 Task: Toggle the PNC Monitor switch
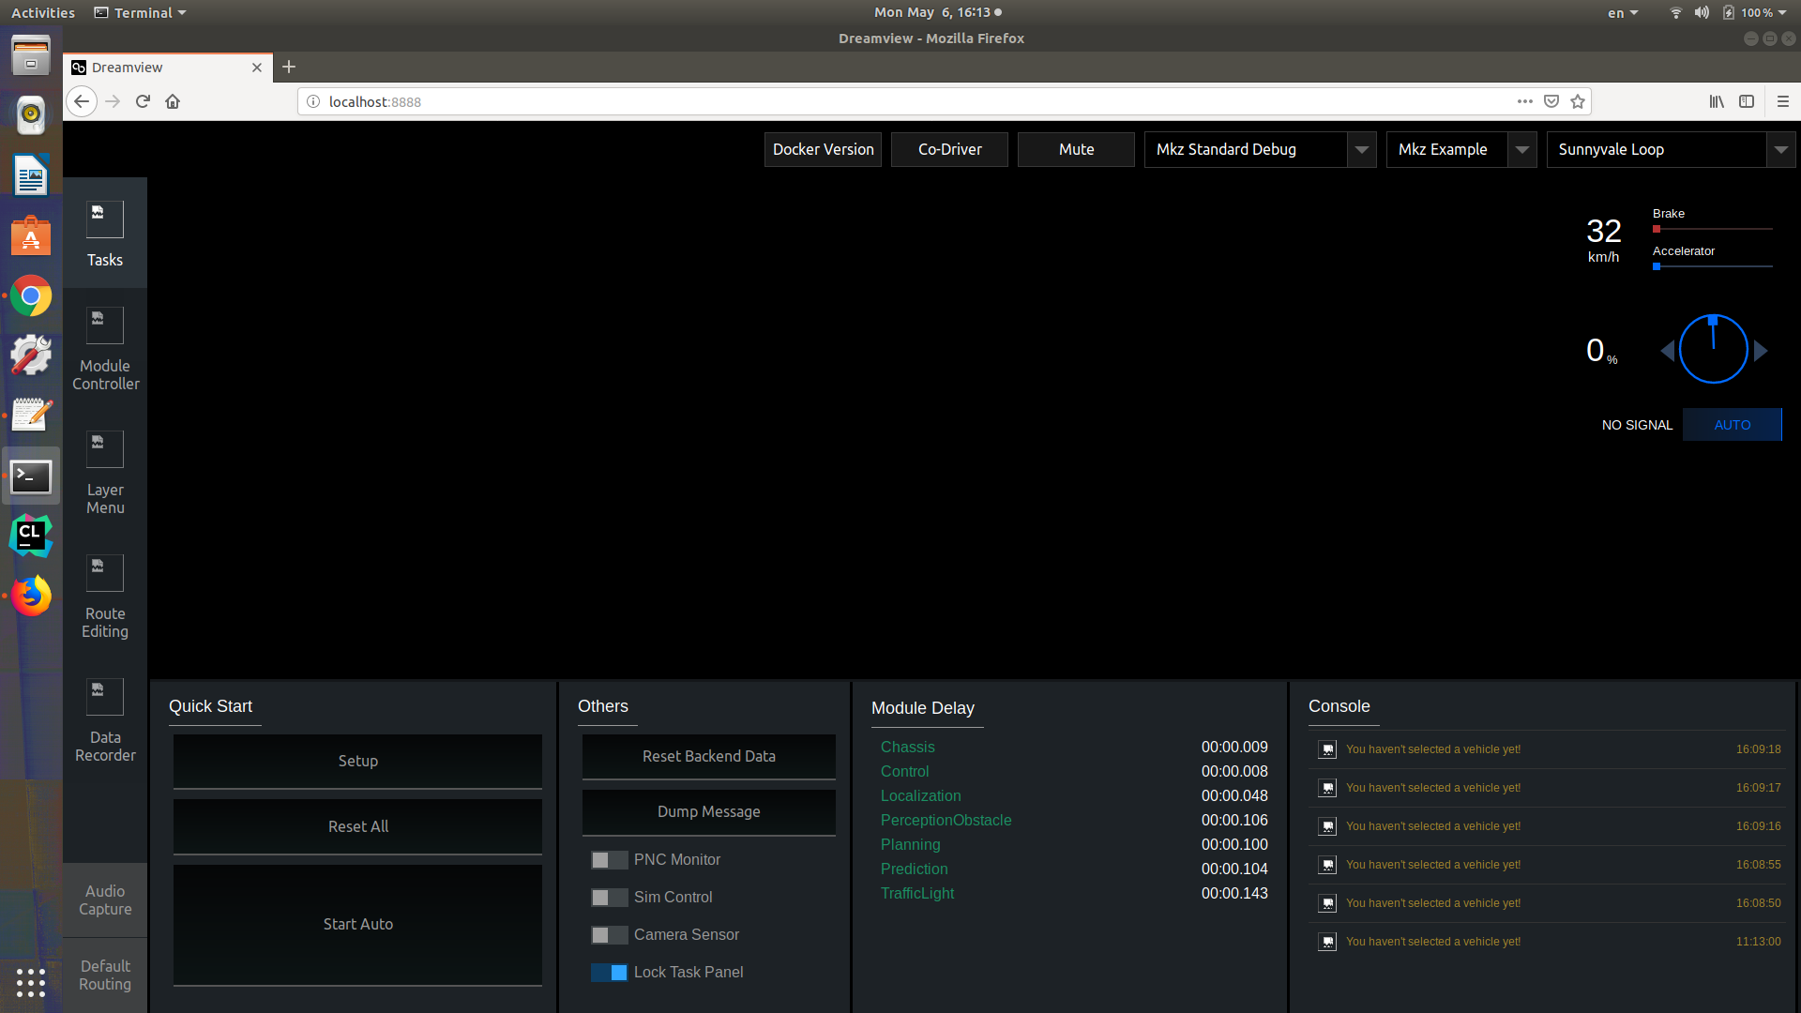point(609,860)
